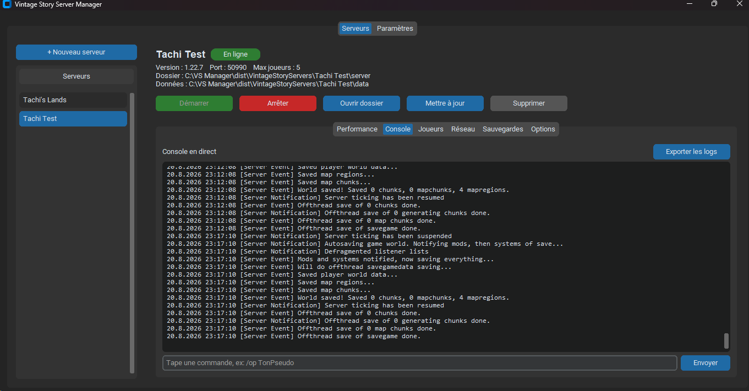Click the 'Will do offthread savegamedata saving...' log line

click(309, 267)
